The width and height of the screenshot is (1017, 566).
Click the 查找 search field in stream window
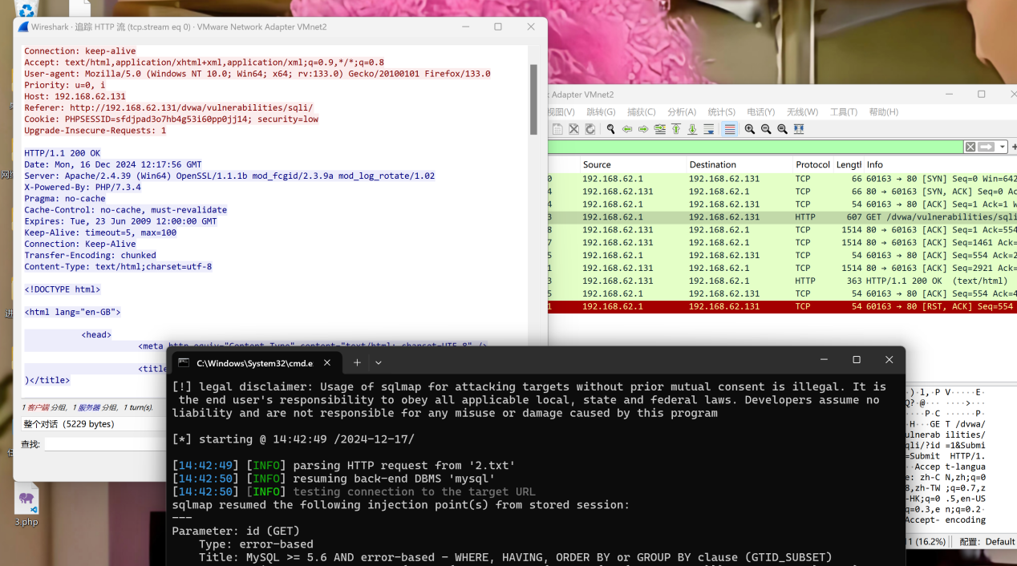[x=104, y=444]
